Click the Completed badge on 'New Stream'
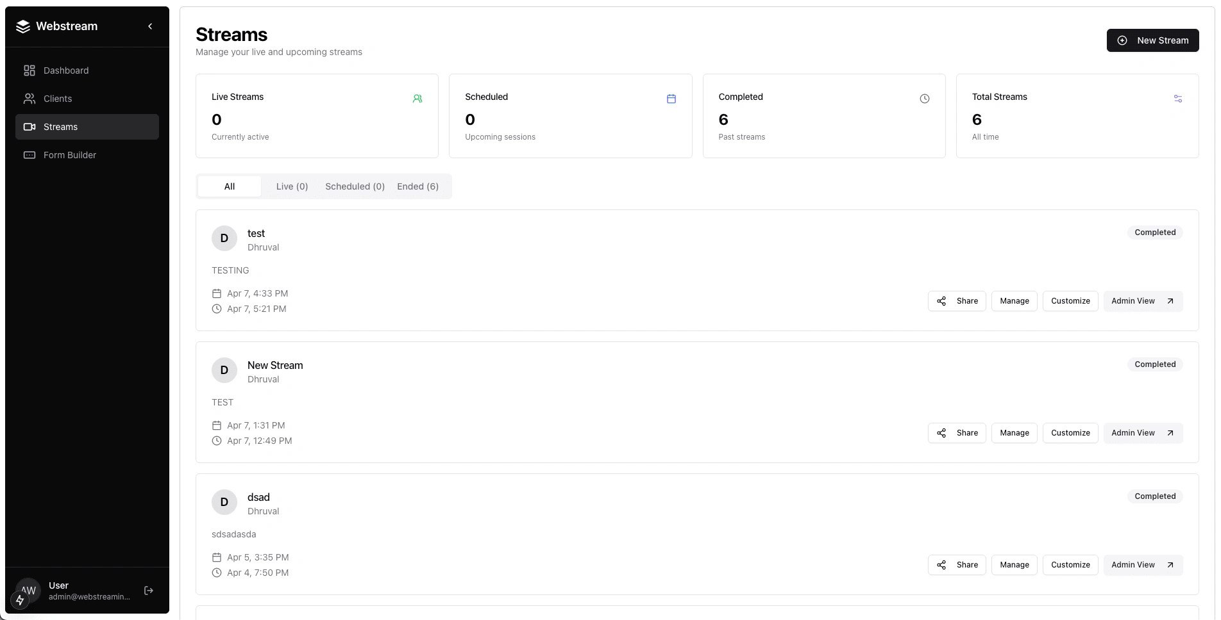The height and width of the screenshot is (620, 1221). point(1155,364)
